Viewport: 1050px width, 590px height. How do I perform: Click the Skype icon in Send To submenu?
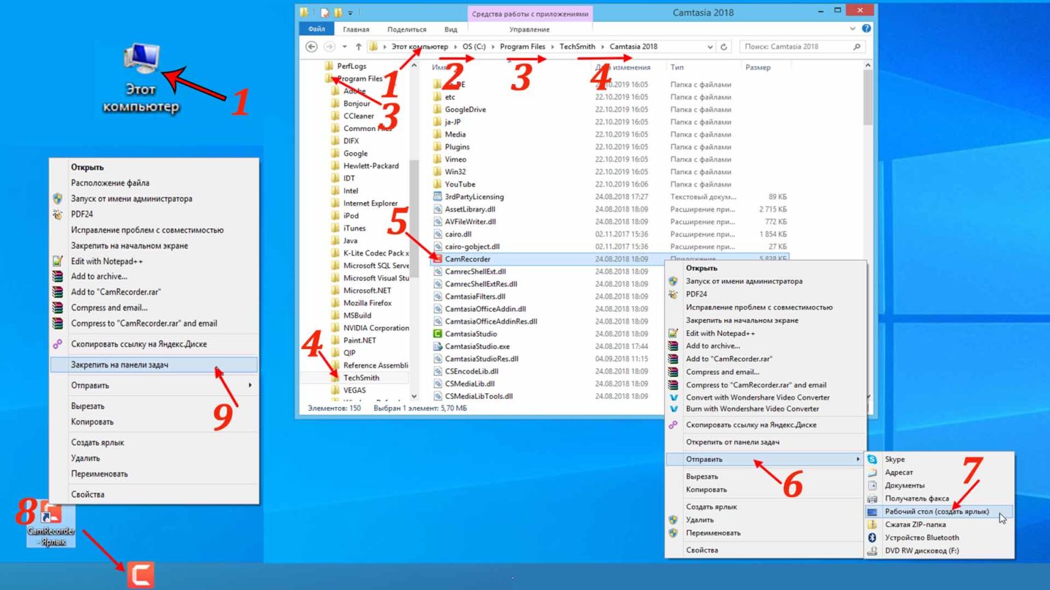pyautogui.click(x=872, y=460)
